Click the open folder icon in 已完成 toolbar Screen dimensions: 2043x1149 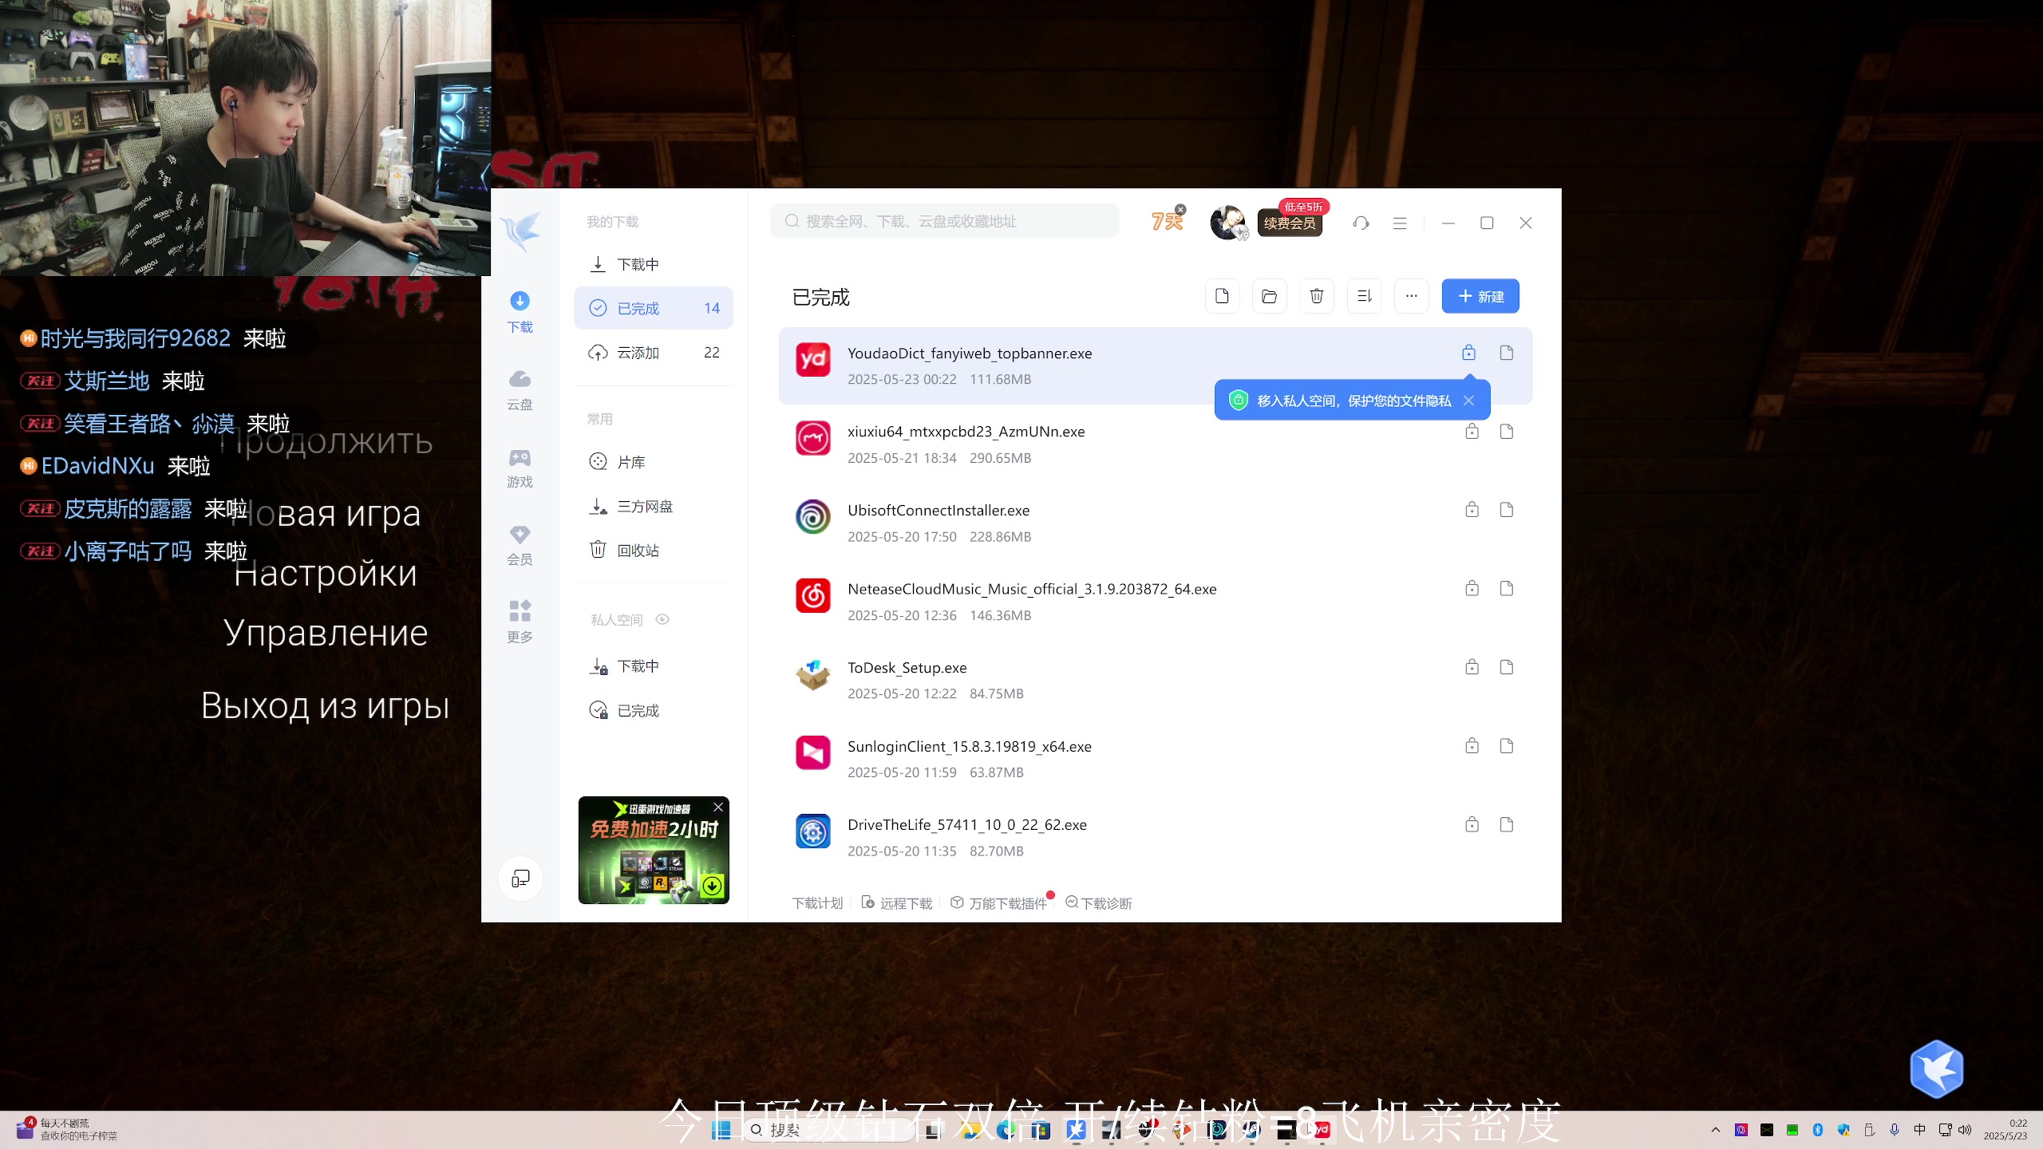tap(1269, 297)
